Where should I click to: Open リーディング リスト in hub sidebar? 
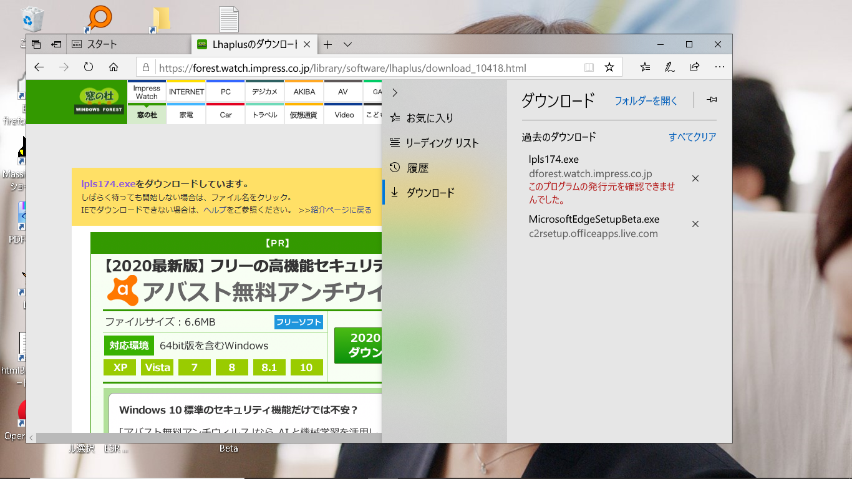click(444, 143)
